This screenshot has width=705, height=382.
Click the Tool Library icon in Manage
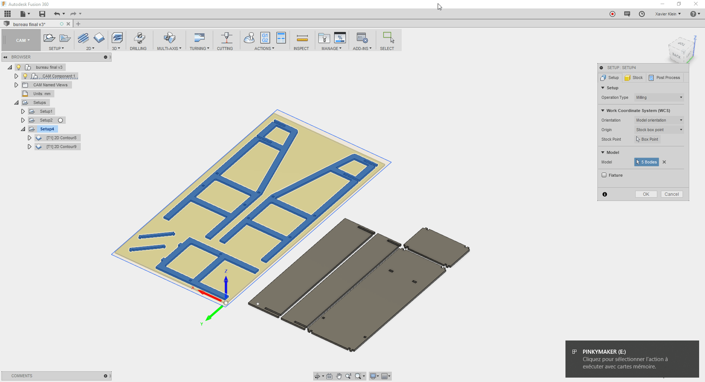(x=324, y=38)
